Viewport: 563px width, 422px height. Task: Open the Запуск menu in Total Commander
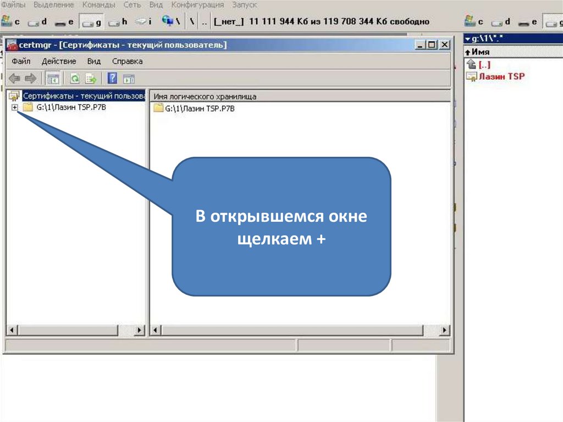point(244,4)
